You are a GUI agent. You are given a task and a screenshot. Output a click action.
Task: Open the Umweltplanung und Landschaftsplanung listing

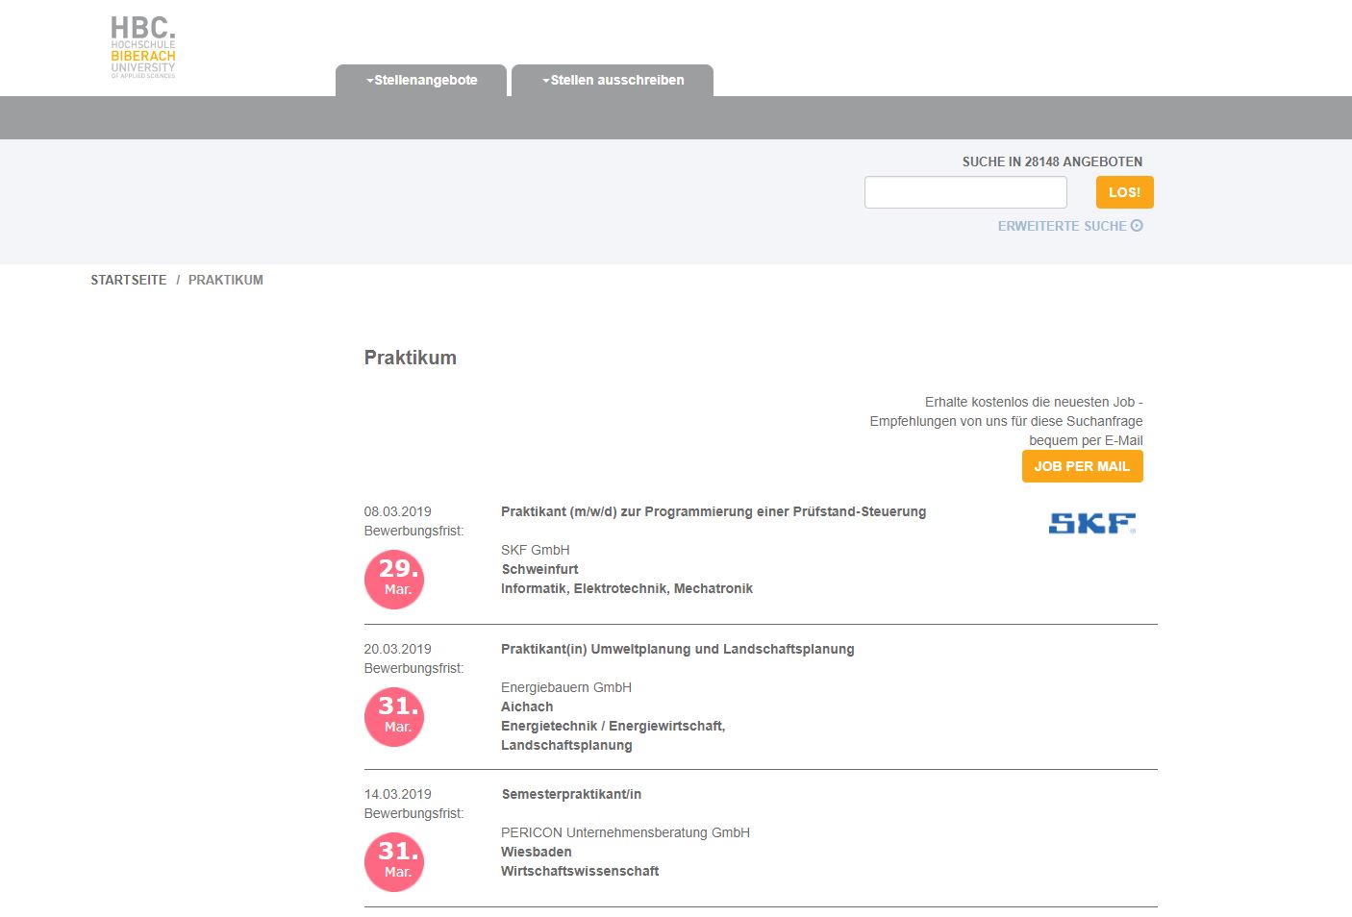click(x=677, y=649)
